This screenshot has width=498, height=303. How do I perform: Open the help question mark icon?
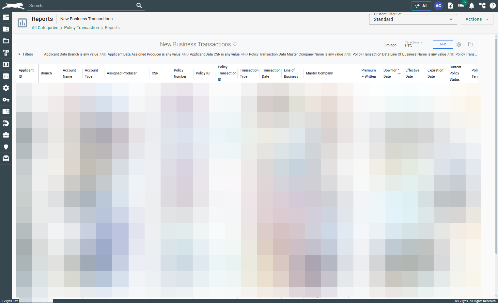[x=493, y=6]
